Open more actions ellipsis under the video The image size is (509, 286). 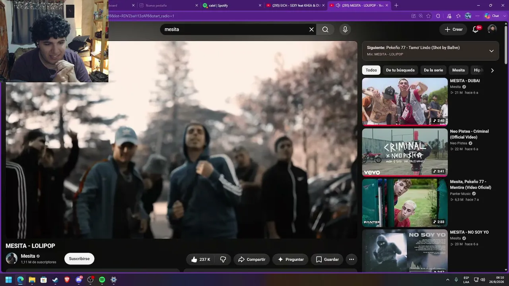[x=352, y=259]
